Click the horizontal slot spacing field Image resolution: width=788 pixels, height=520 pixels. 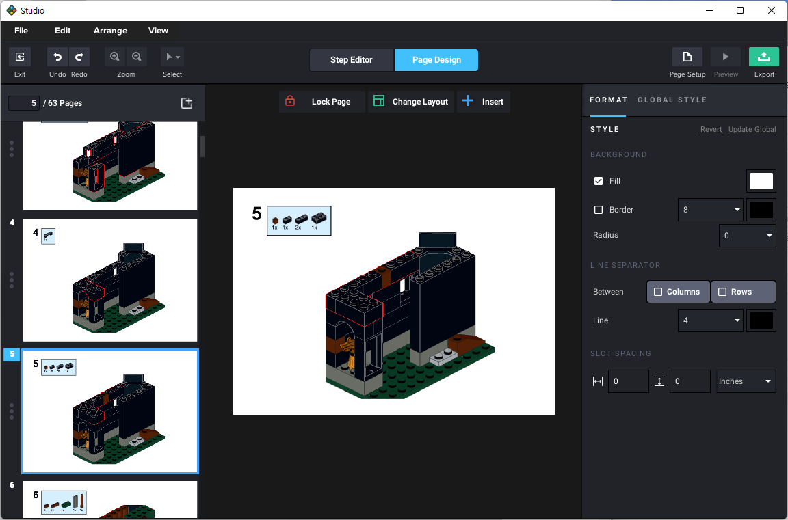click(628, 381)
